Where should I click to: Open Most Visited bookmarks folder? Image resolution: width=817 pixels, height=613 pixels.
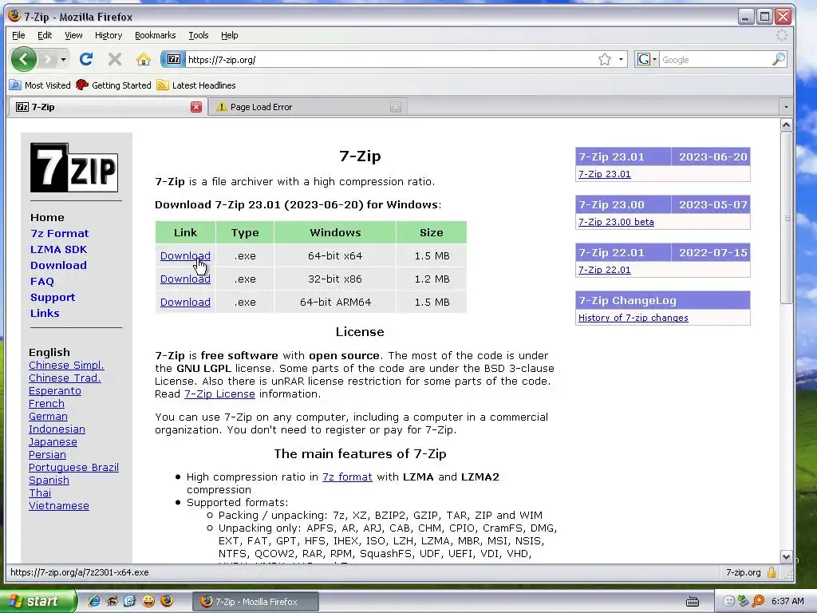40,85
